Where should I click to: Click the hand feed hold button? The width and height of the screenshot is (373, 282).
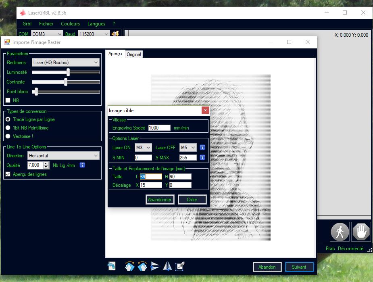pos(361,232)
